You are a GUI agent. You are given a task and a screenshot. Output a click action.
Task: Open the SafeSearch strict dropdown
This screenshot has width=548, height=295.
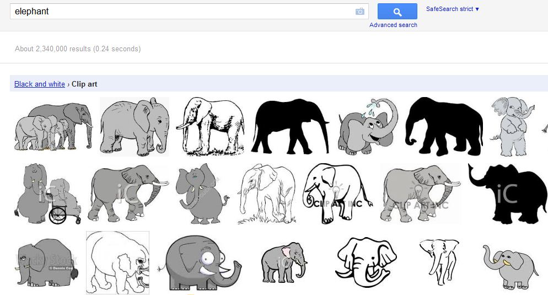[x=452, y=9]
